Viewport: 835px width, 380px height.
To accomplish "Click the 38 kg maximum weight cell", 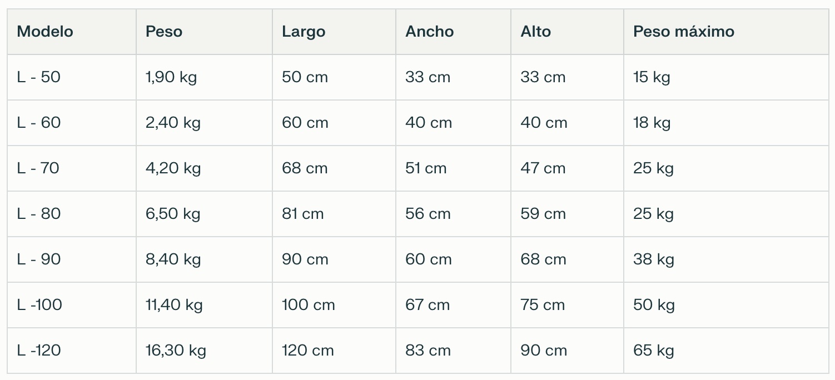I will (x=654, y=259).
